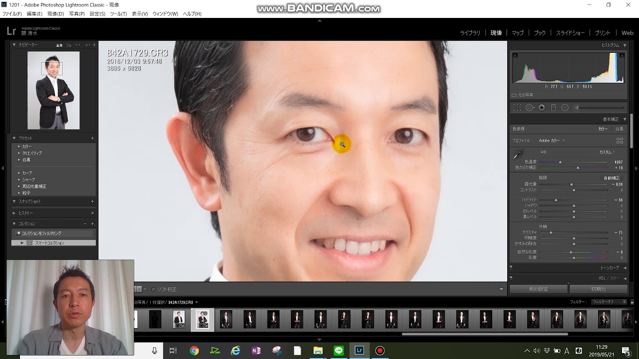Screen dimensions: 639x359
Task: Collapse the ナビゲーター panel
Action: (14, 45)
